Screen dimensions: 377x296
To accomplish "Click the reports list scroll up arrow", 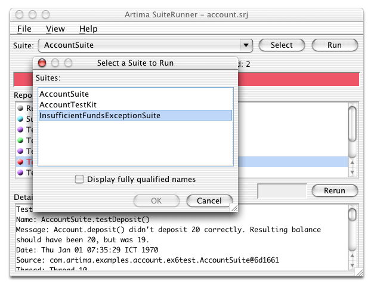I will point(352,162).
